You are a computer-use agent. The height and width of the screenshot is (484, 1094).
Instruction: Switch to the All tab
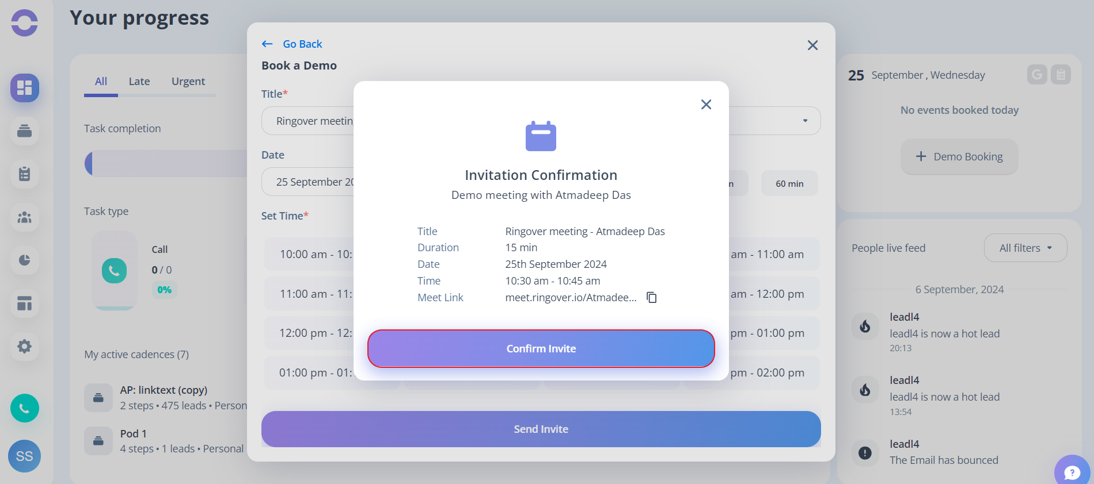[101, 81]
